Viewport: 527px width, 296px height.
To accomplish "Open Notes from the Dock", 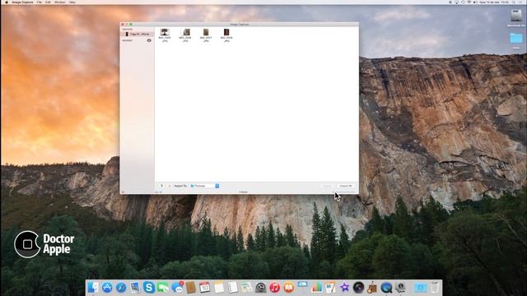I will click(x=219, y=287).
